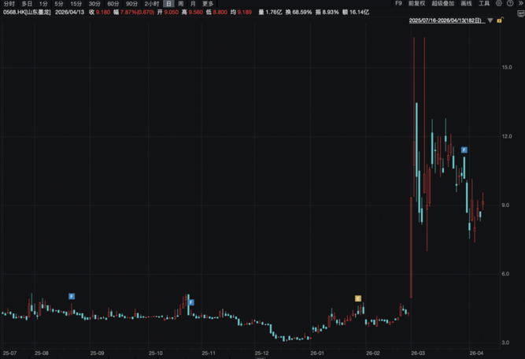The width and height of the screenshot is (525, 359).
Task: Click the yellow event marker before 26-02
Action: (357, 298)
